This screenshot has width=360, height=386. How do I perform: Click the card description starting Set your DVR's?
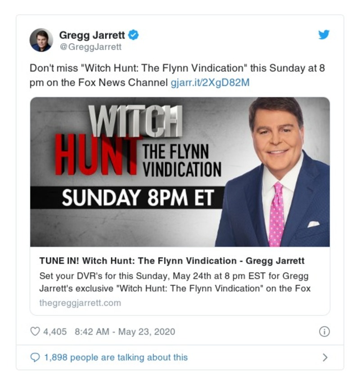point(175,282)
